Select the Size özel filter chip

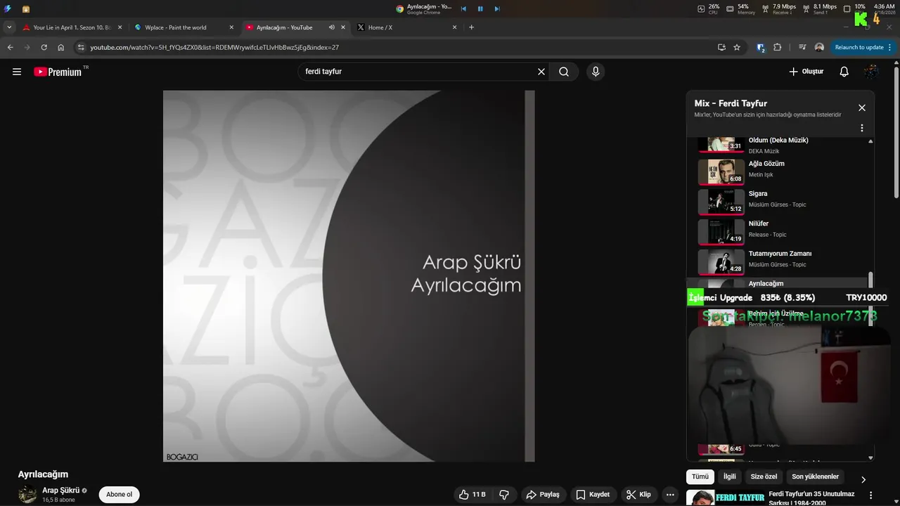click(764, 476)
